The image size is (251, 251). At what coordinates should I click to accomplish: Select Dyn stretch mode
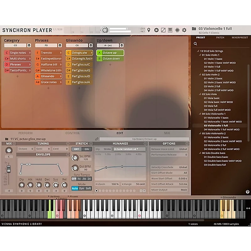(x=82, y=189)
